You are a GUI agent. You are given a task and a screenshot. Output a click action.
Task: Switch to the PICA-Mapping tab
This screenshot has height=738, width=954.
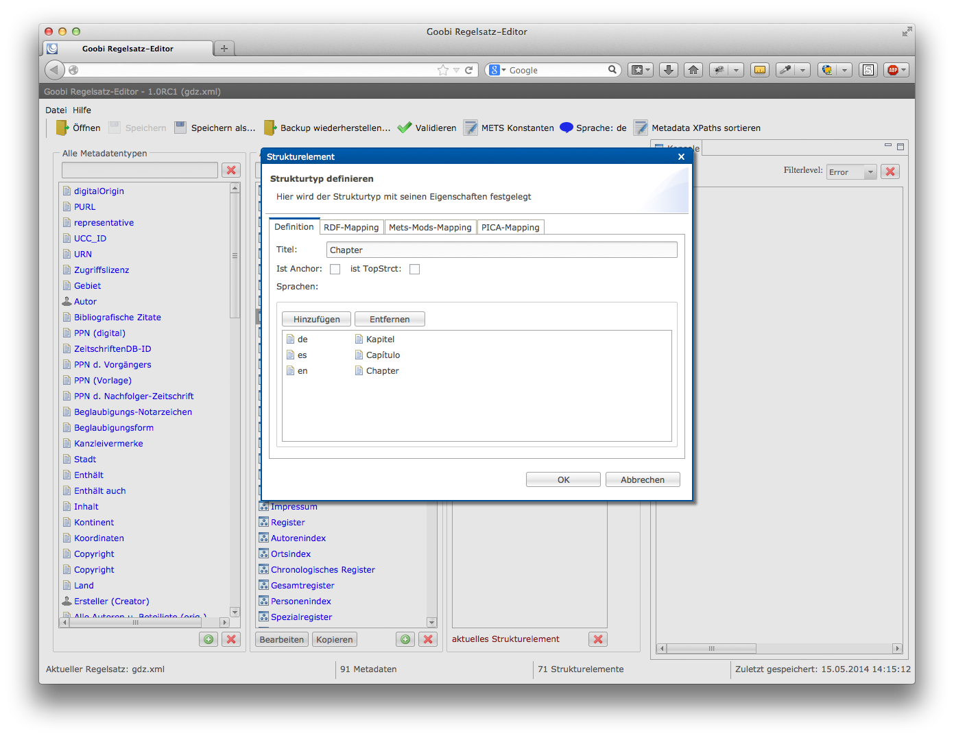[510, 227]
